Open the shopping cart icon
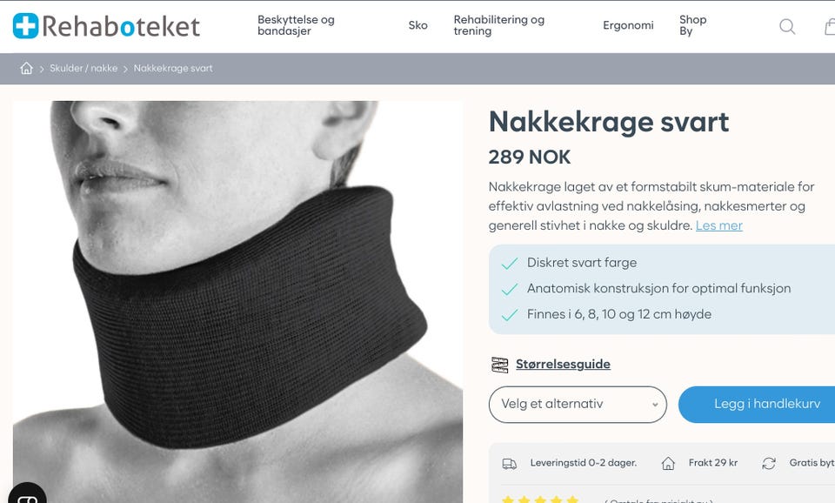The height and width of the screenshot is (503, 835). (830, 26)
